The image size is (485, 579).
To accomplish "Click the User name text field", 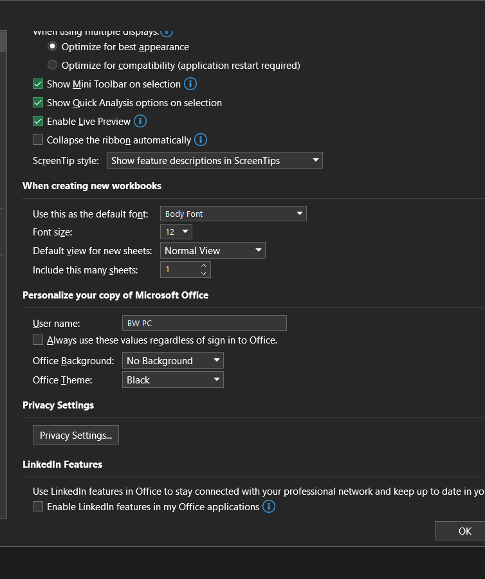I will tap(204, 324).
